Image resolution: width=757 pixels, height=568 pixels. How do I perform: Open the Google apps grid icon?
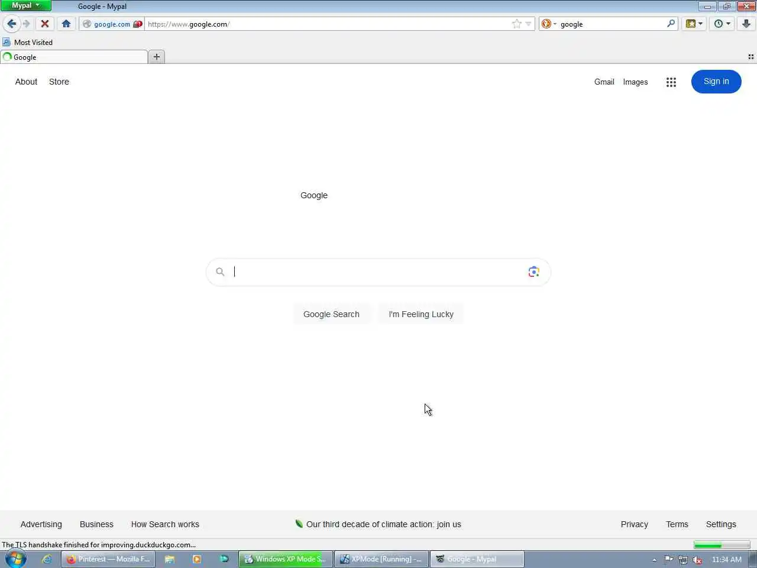point(671,82)
